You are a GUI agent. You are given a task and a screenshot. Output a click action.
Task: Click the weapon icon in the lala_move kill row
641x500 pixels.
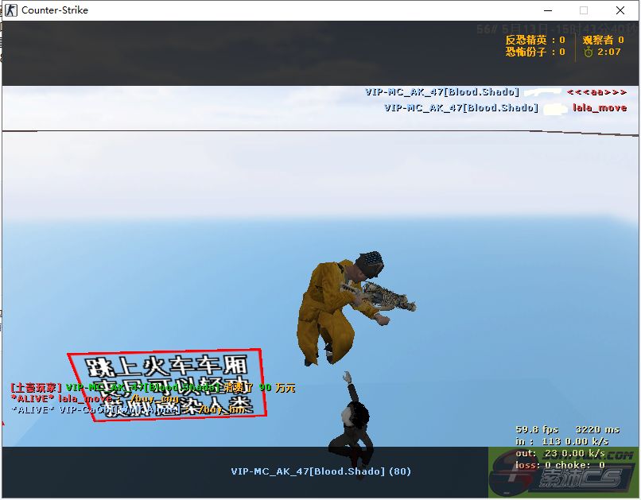(x=555, y=108)
